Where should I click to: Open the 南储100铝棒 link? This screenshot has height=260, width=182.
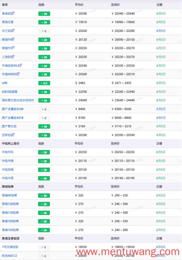(10, 221)
